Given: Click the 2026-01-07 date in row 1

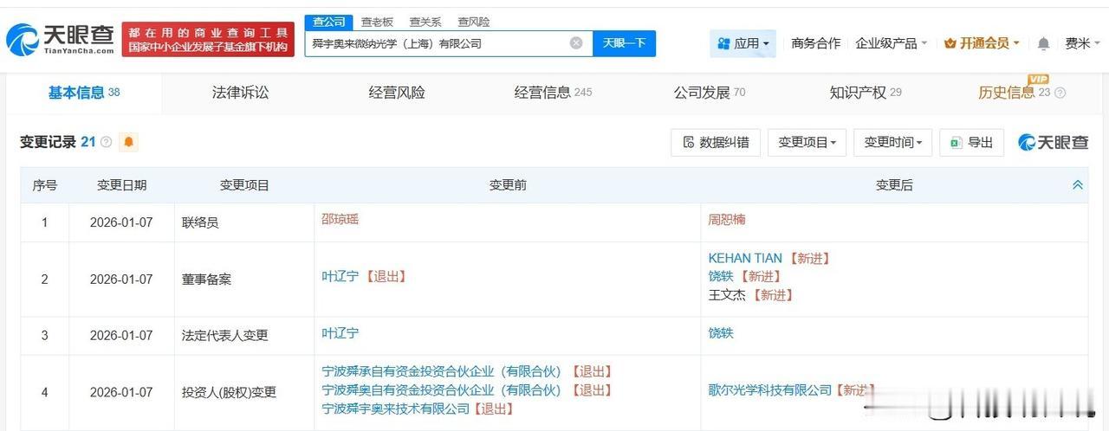Looking at the screenshot, I should [x=121, y=222].
